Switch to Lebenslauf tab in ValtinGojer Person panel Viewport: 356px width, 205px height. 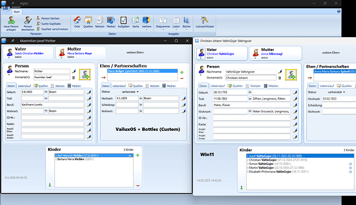coord(218,86)
